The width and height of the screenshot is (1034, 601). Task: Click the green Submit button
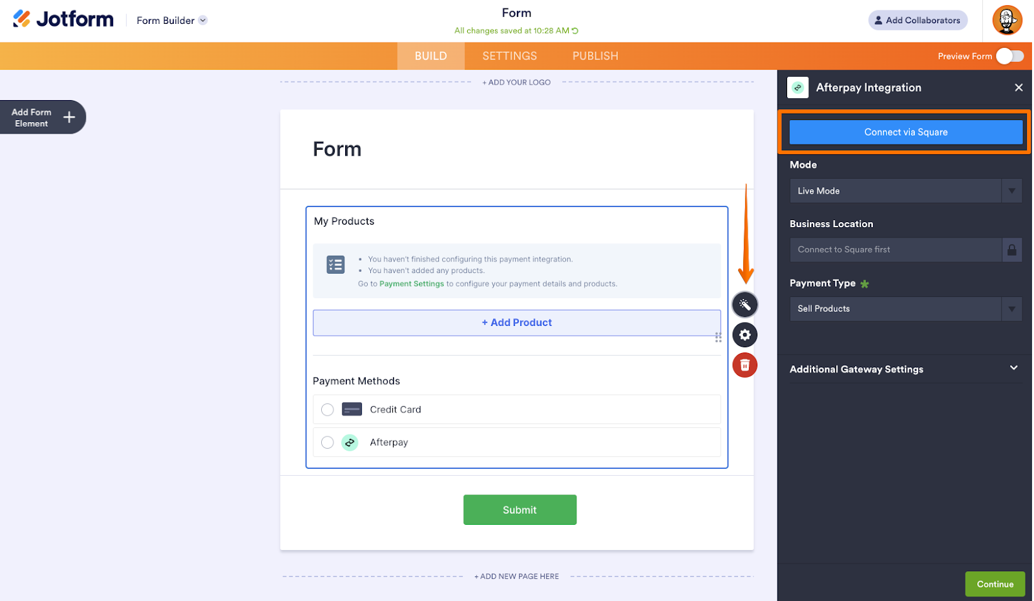pyautogui.click(x=521, y=511)
